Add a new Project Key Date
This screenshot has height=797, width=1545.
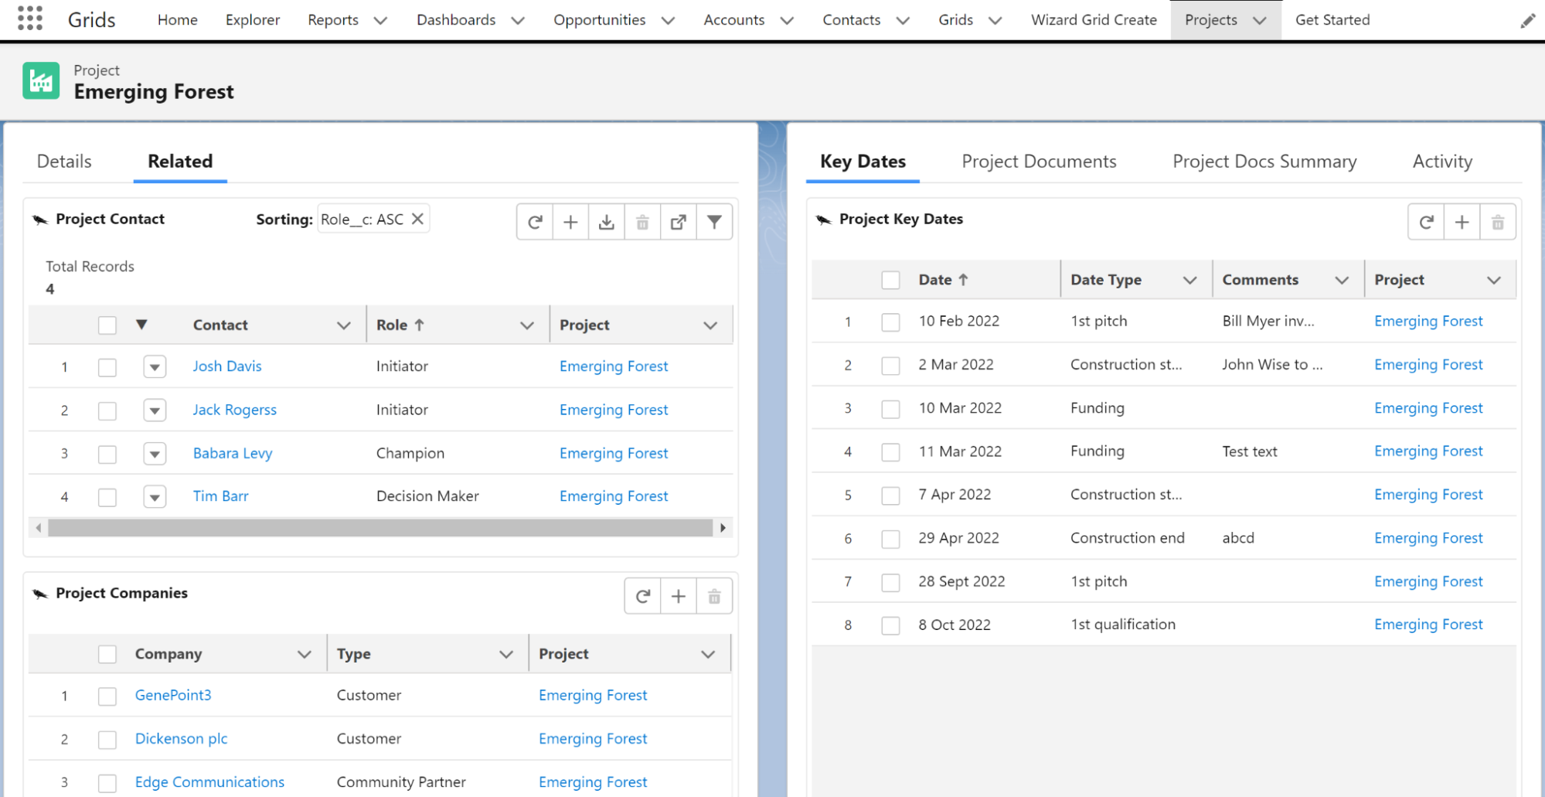pyautogui.click(x=1462, y=223)
